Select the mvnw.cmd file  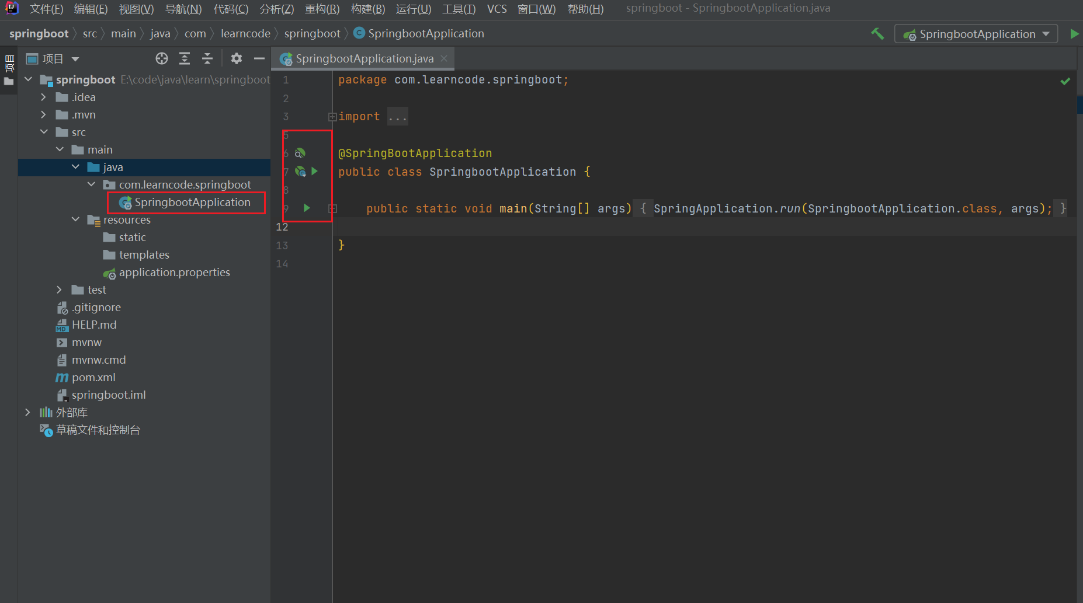91,360
